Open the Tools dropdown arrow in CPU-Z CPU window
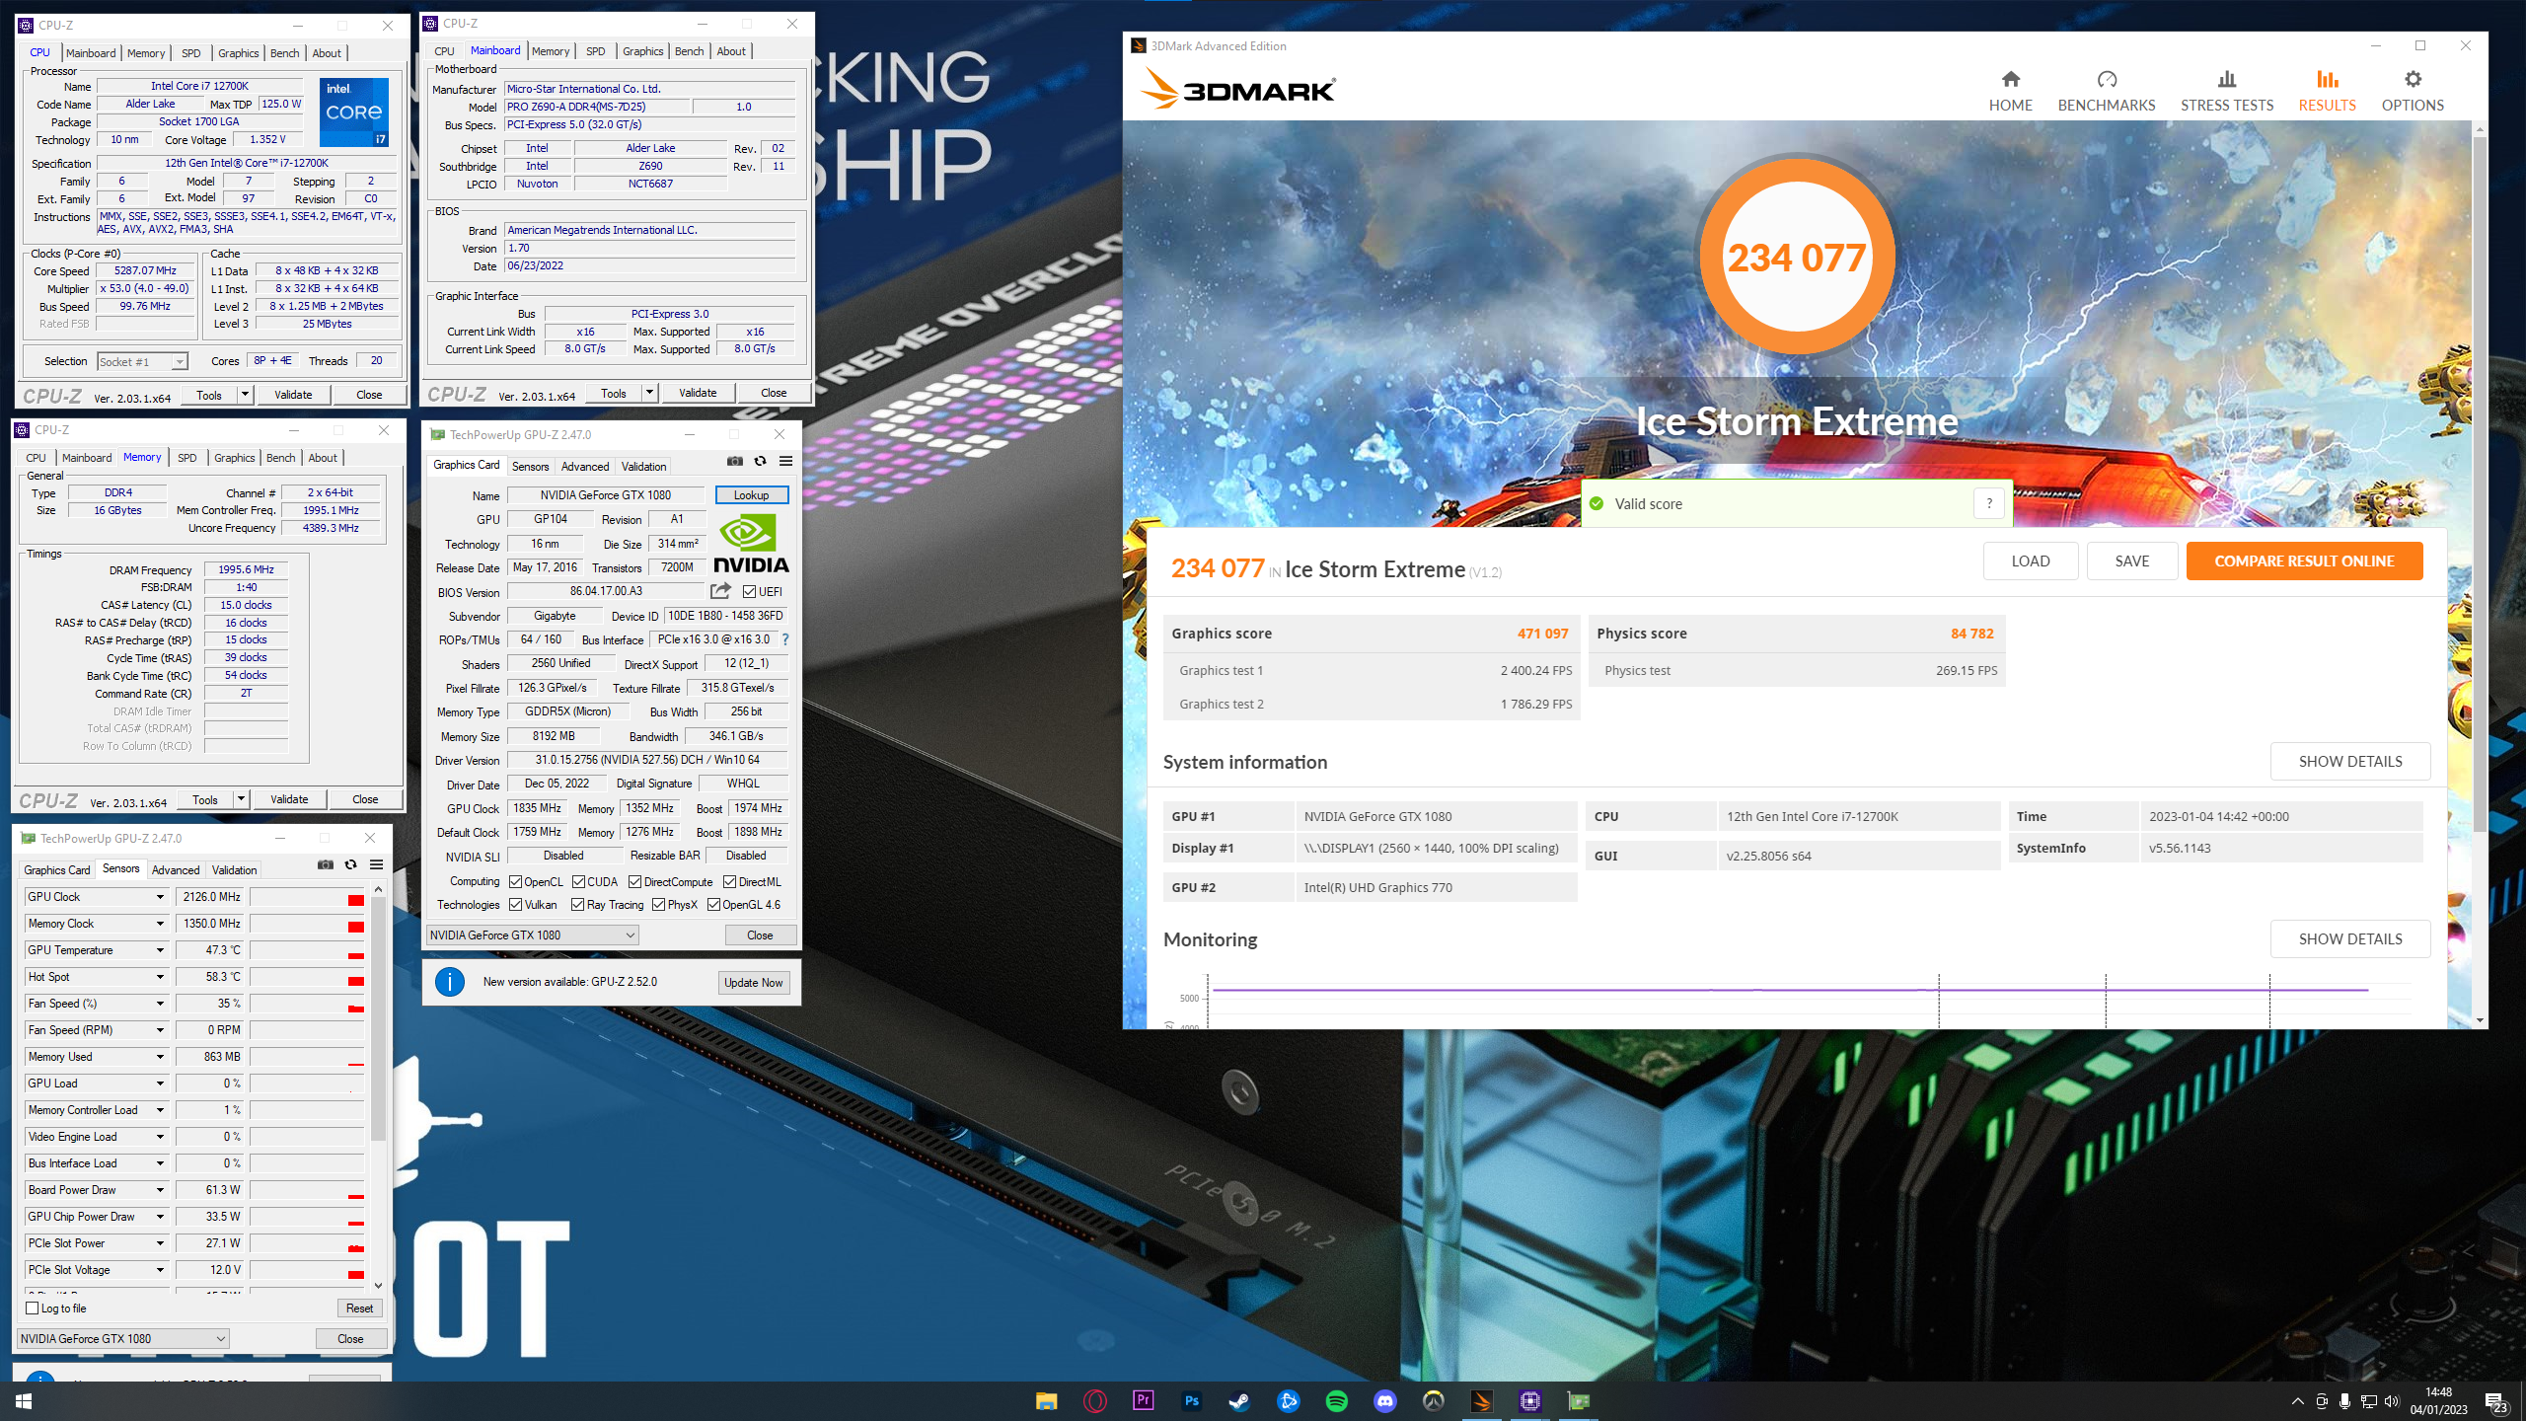Screen dimensions: 2526x1421 point(245,395)
